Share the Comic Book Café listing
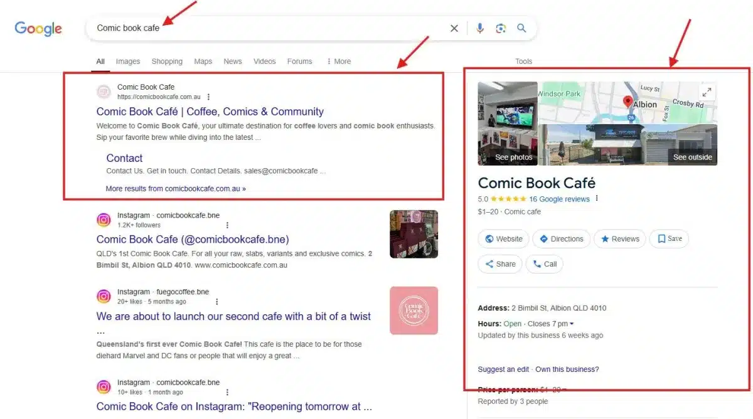This screenshot has height=419, width=753. [x=499, y=264]
